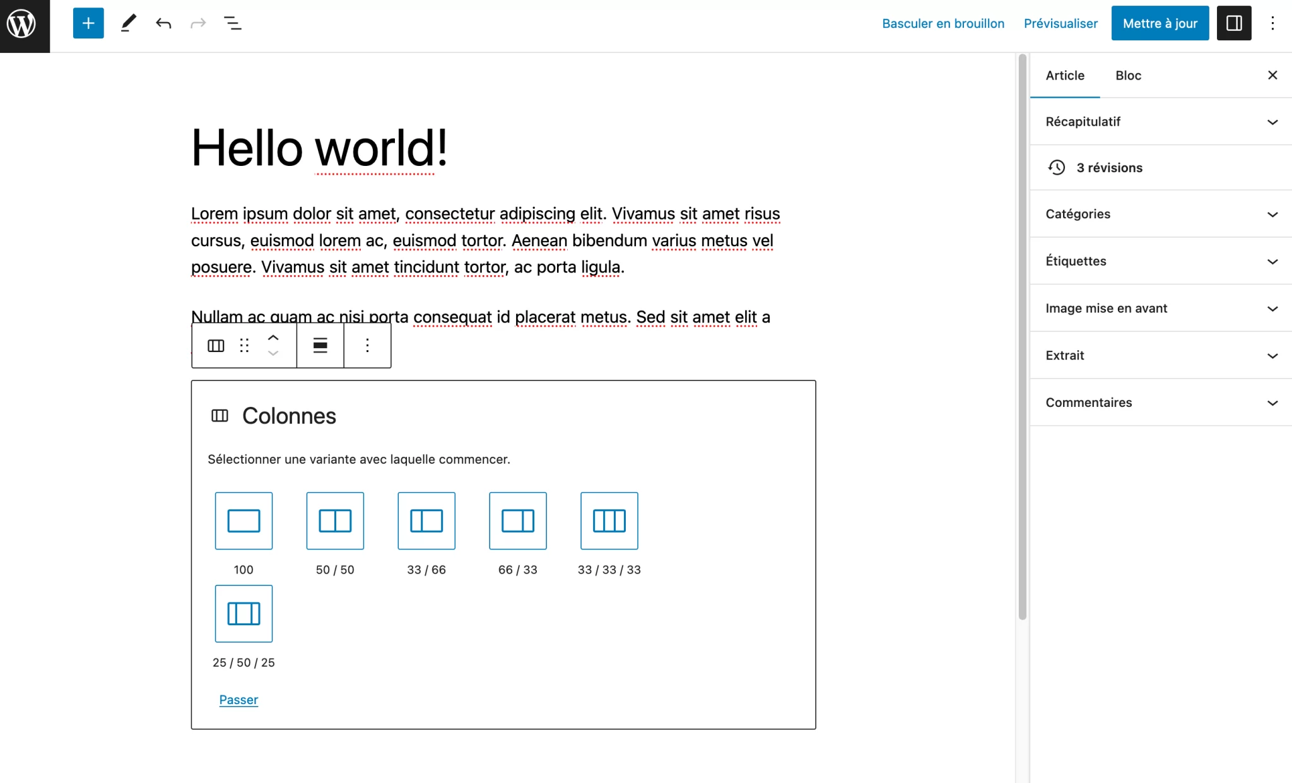Viewport: 1292px width, 783px height.
Task: Switch to the Bloc tab
Action: (1127, 76)
